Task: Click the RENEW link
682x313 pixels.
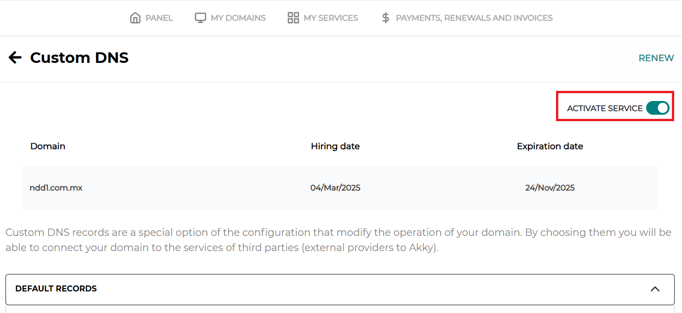Action: (x=656, y=58)
